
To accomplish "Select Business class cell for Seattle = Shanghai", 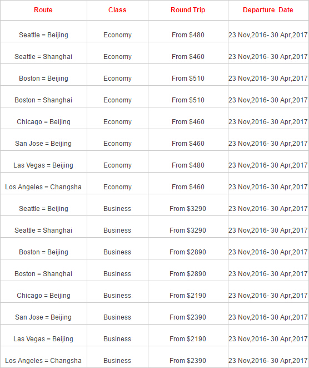I will (x=117, y=230).
